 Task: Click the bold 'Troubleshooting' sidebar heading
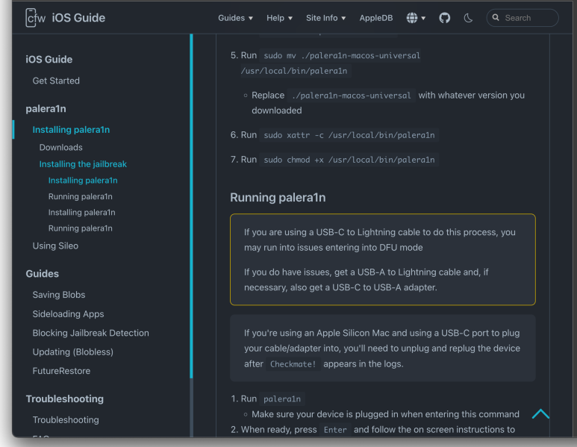(64, 398)
